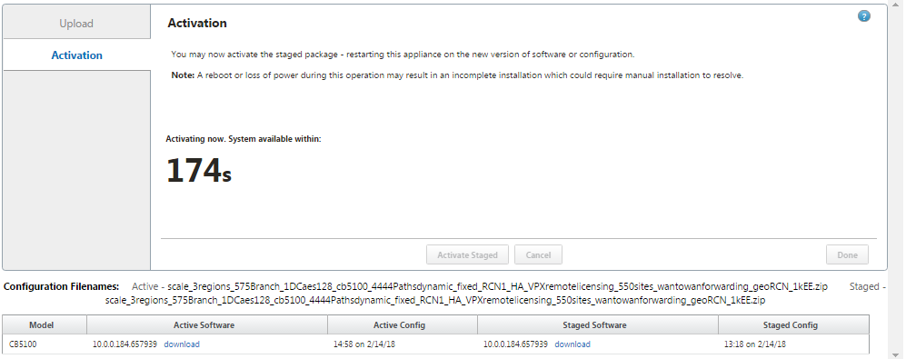906x359 pixels.
Task: Download the Staged Software package
Action: [572, 344]
